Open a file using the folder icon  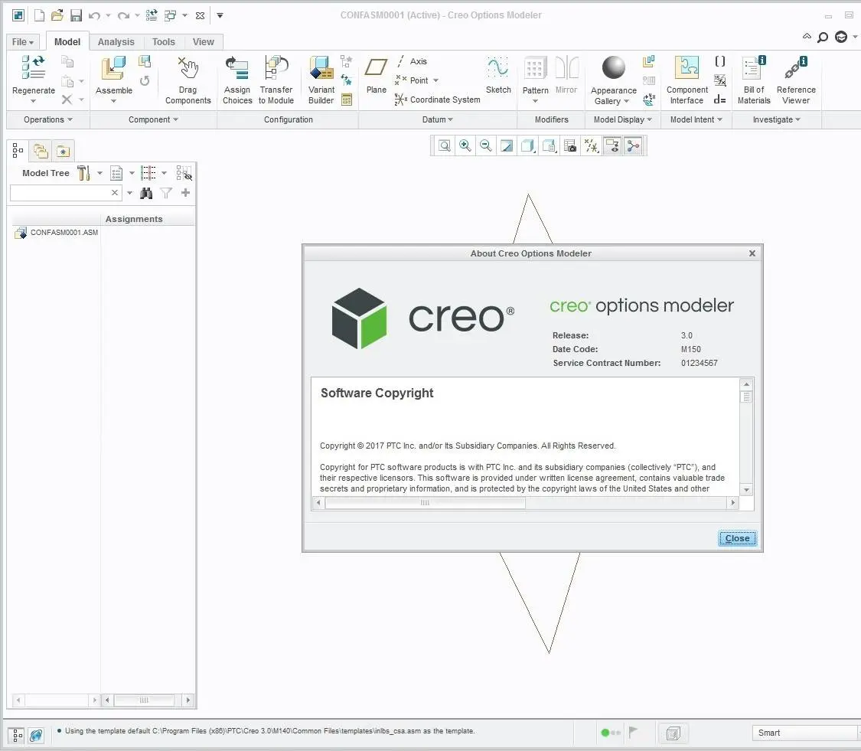(57, 15)
